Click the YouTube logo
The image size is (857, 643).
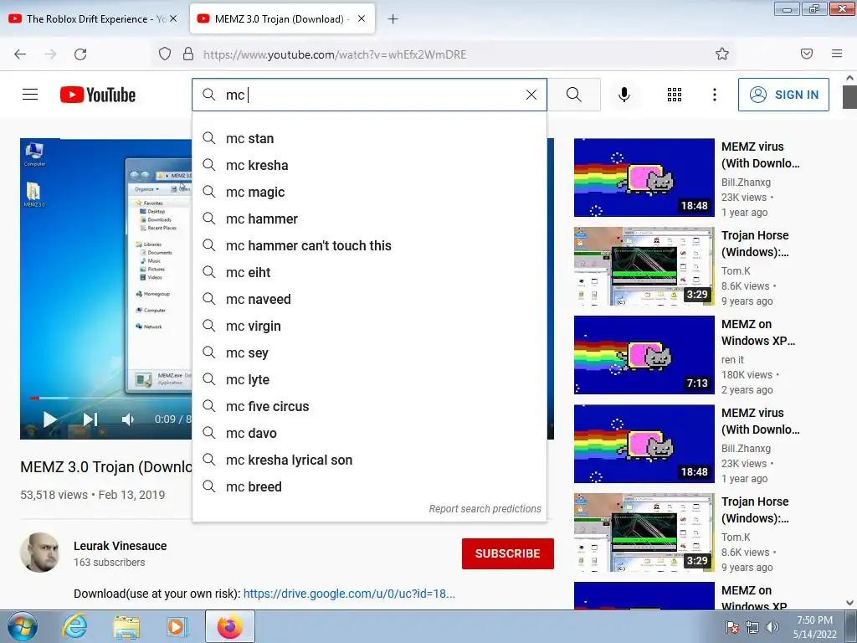98,95
